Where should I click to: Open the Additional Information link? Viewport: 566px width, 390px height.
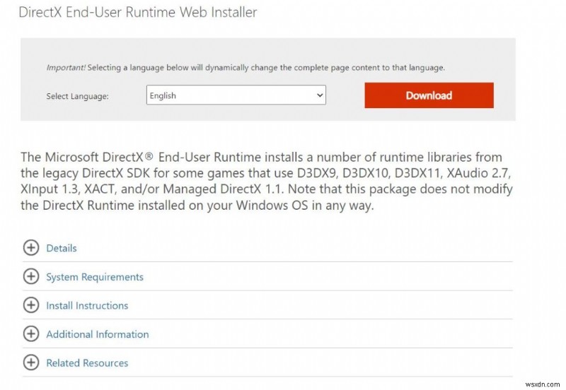pyautogui.click(x=98, y=334)
